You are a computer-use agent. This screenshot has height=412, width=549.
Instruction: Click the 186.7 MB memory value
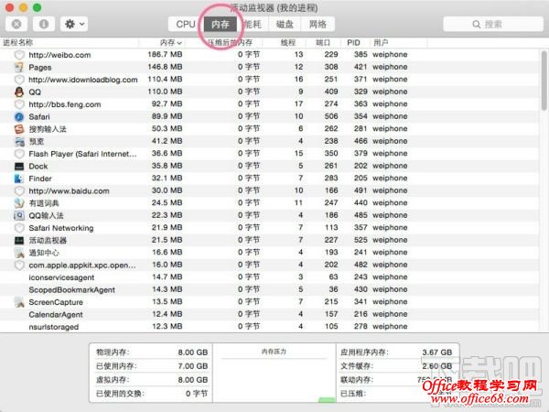pyautogui.click(x=165, y=54)
